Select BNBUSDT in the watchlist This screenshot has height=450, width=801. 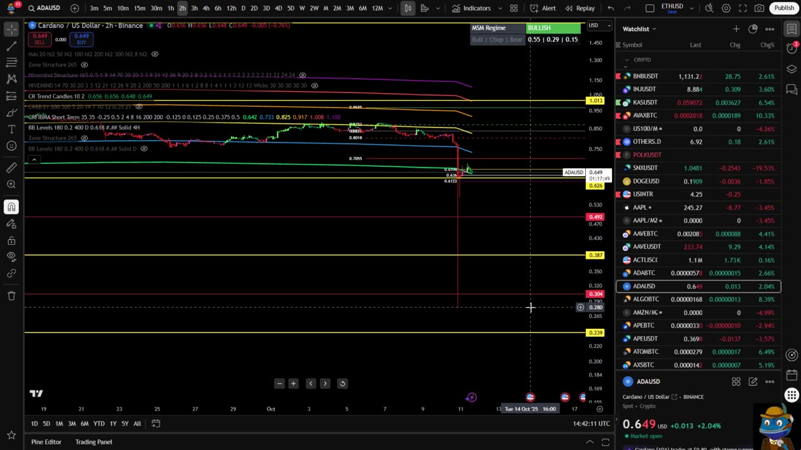click(x=698, y=76)
